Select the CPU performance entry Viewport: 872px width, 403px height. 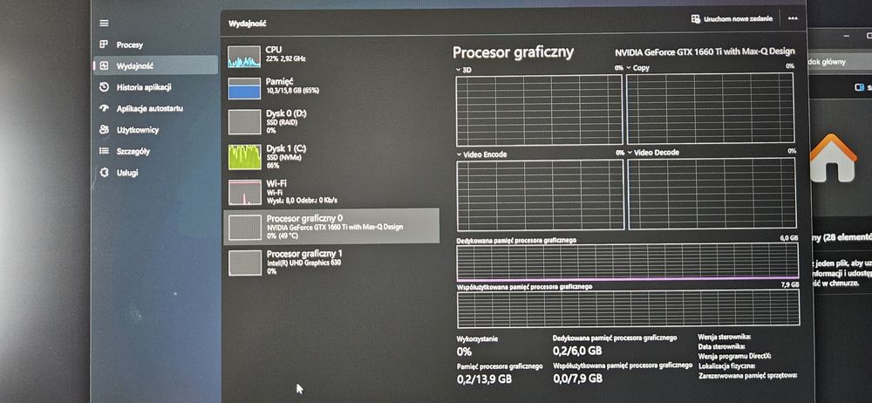[331, 55]
